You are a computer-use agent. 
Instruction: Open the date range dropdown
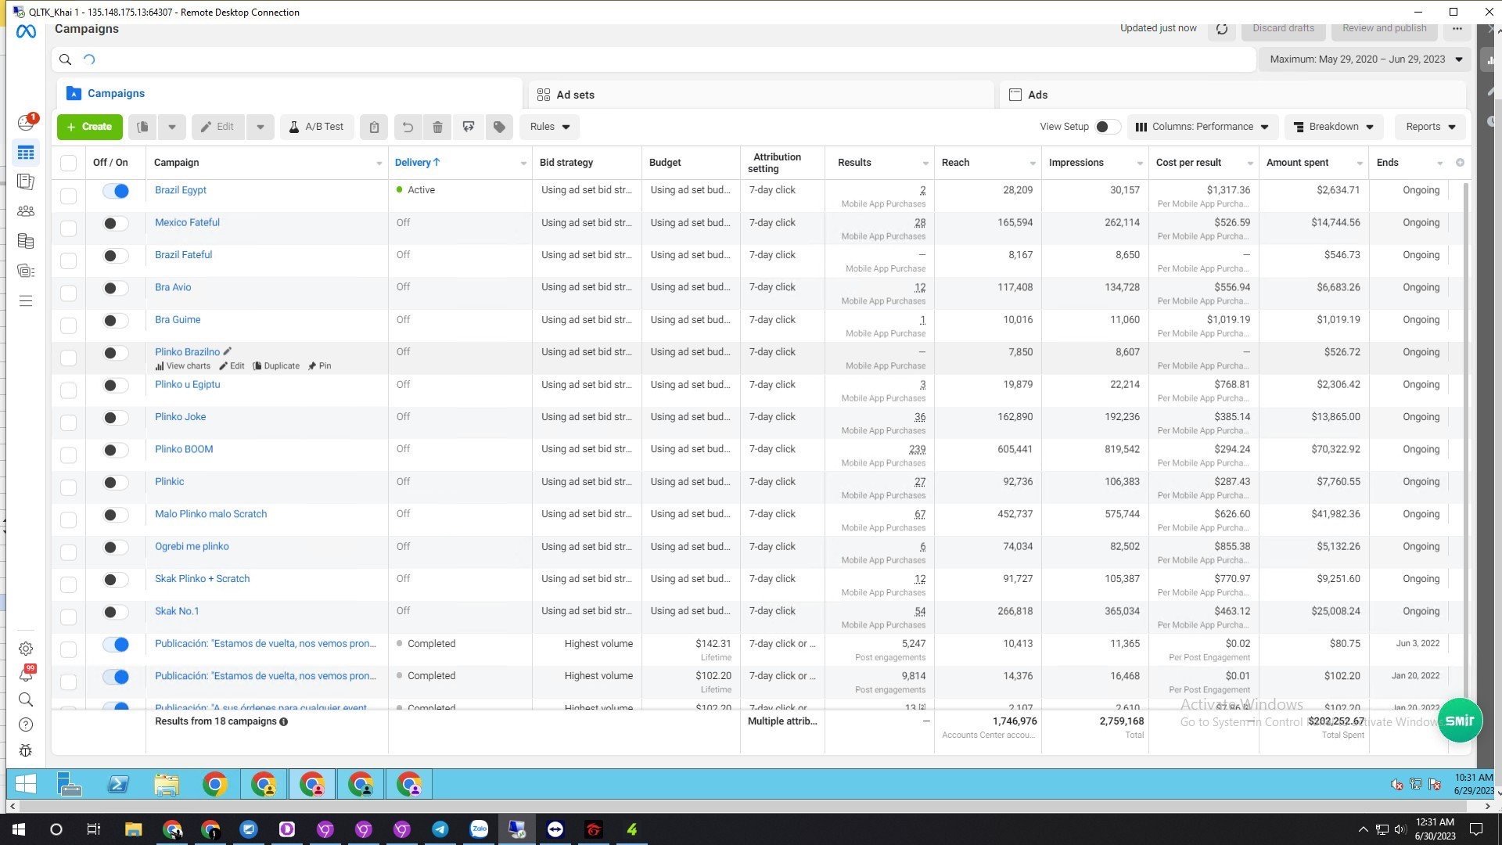click(x=1365, y=59)
